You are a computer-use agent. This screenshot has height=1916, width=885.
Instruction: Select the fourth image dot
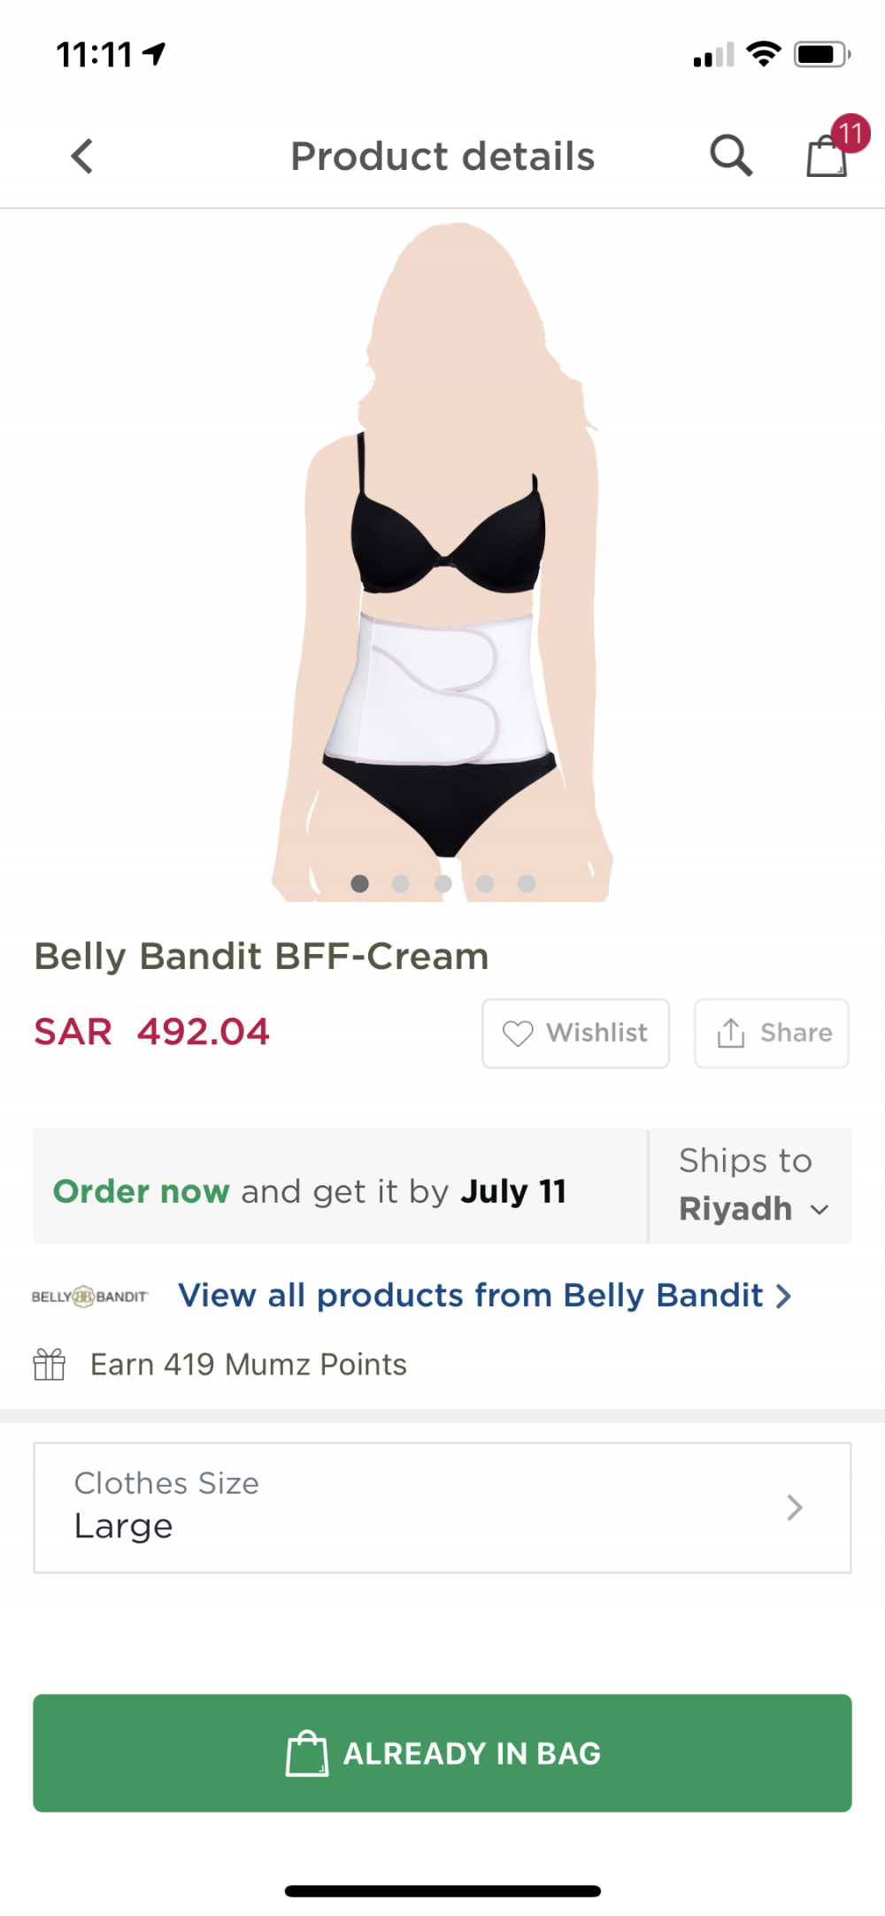click(485, 883)
